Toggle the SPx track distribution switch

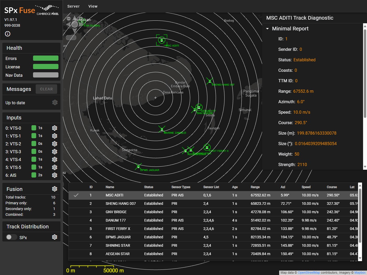pyautogui.click(x=11, y=237)
